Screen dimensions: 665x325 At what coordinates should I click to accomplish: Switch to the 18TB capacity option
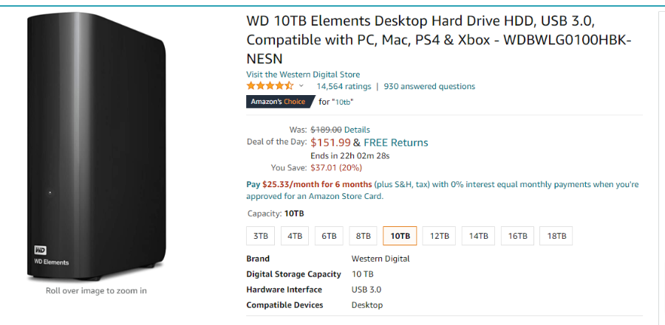(x=556, y=236)
